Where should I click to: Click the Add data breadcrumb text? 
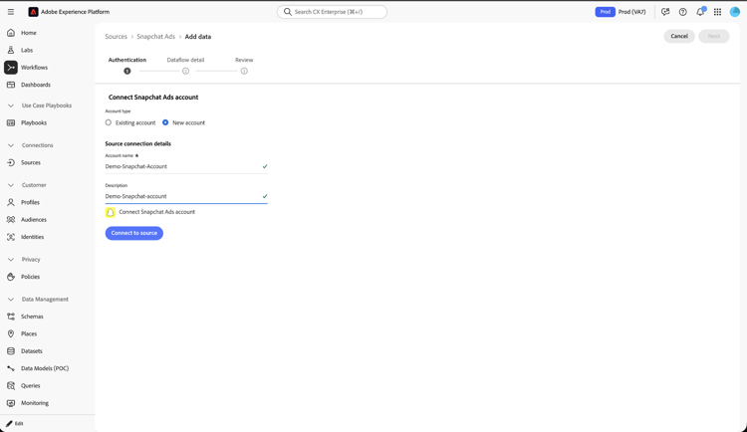pyautogui.click(x=198, y=36)
